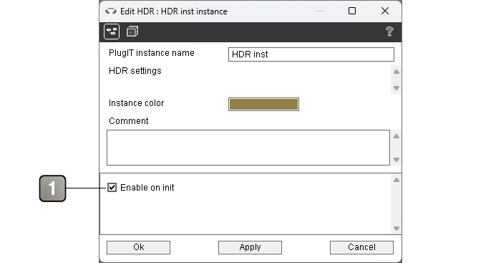Click HDR settings scroll up arrow
The height and width of the screenshot is (263, 501).
pyautogui.click(x=397, y=72)
